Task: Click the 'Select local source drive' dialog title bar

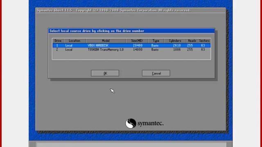Action: (x=131, y=31)
